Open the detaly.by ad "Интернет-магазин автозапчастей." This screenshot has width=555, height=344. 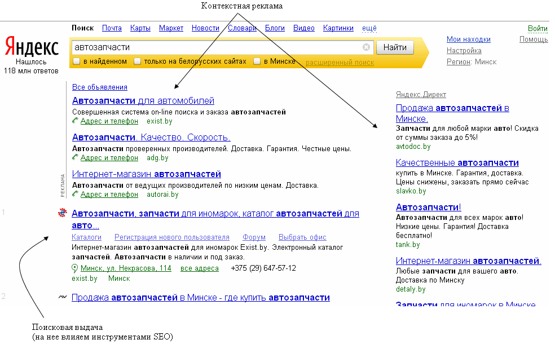pyautogui.click(x=469, y=261)
